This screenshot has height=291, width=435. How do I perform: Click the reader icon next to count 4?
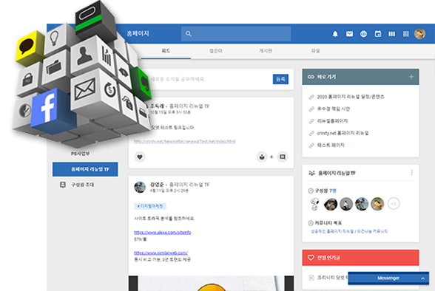tap(262, 157)
